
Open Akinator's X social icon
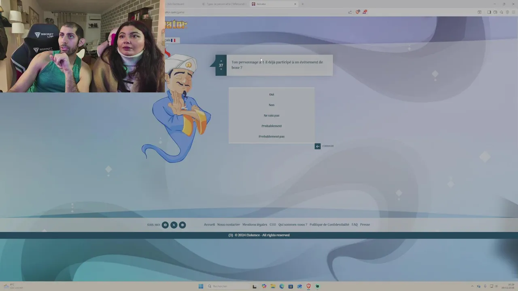pyautogui.click(x=174, y=225)
